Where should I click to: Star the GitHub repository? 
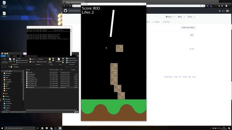[180, 17]
